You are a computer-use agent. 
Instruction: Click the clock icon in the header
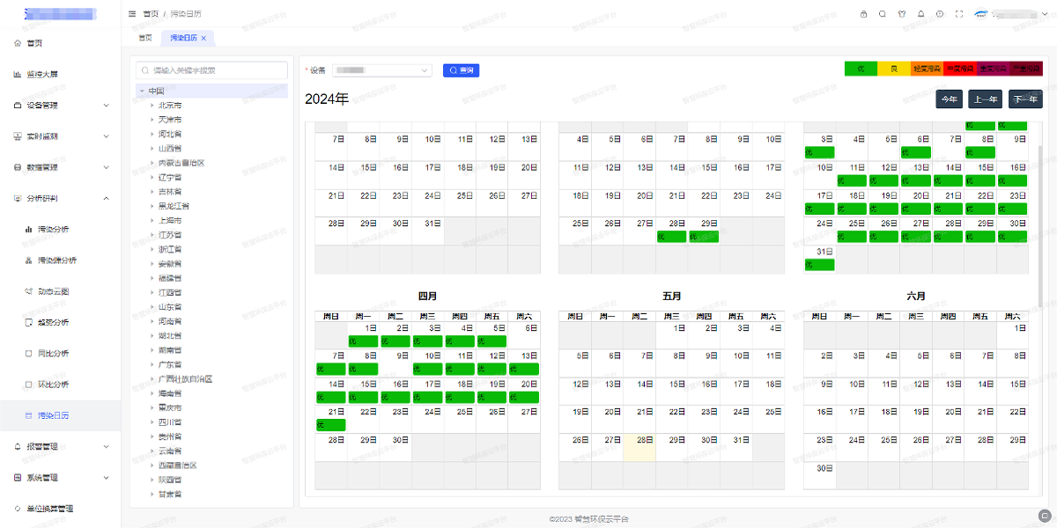(x=940, y=14)
